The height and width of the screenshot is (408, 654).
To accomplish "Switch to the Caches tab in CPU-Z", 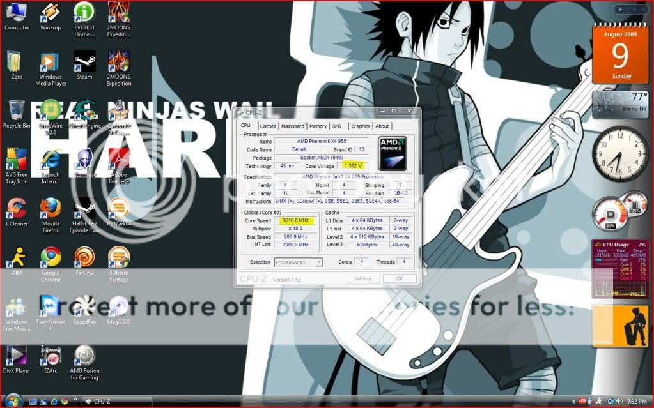I will click(x=268, y=126).
